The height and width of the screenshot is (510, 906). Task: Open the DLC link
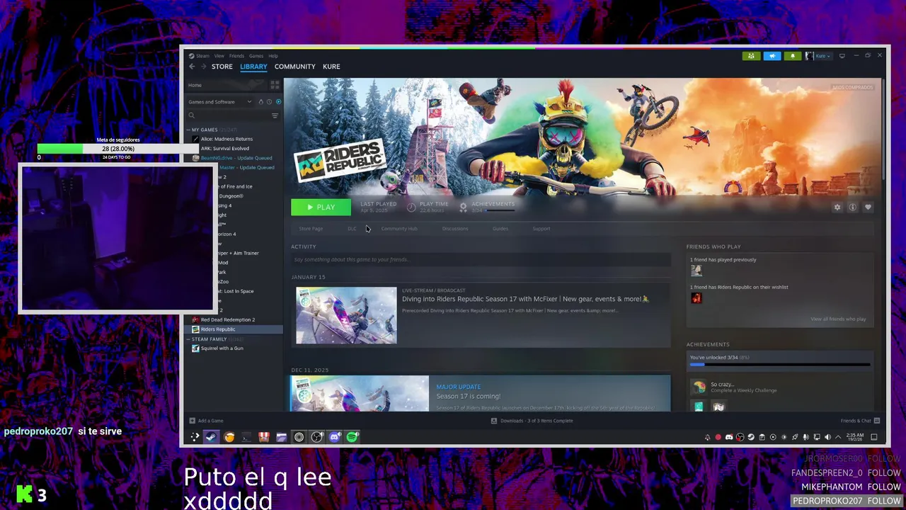point(352,229)
